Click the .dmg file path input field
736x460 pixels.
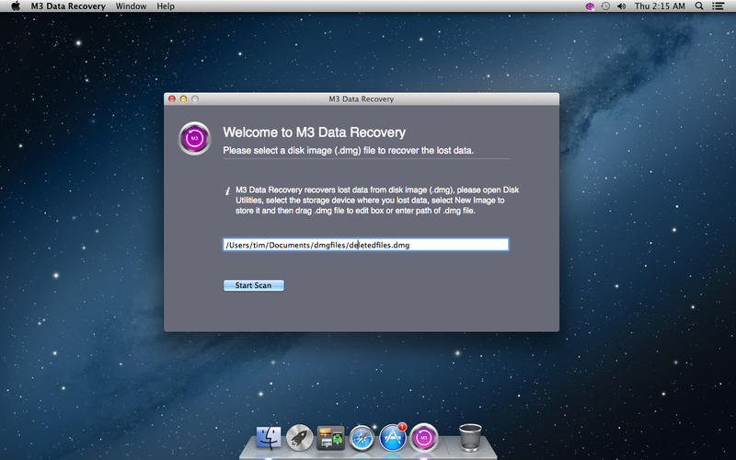[365, 245]
